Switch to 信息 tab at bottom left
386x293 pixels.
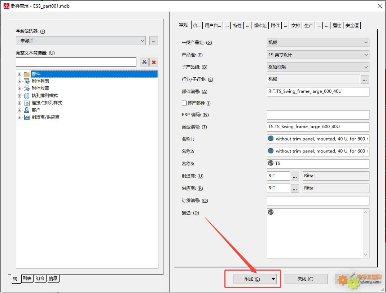53,279
